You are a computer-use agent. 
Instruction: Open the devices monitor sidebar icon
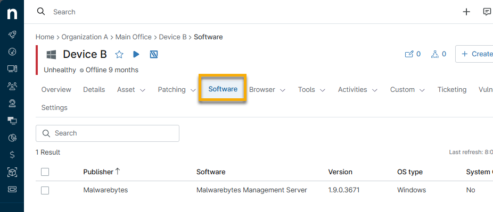tap(12, 69)
